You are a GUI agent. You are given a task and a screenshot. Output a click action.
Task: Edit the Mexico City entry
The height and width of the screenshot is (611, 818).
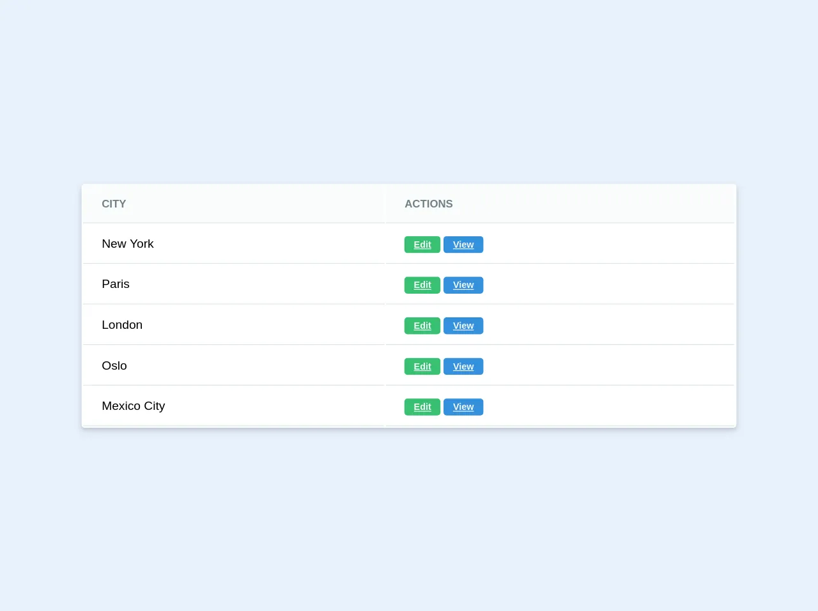pos(422,407)
